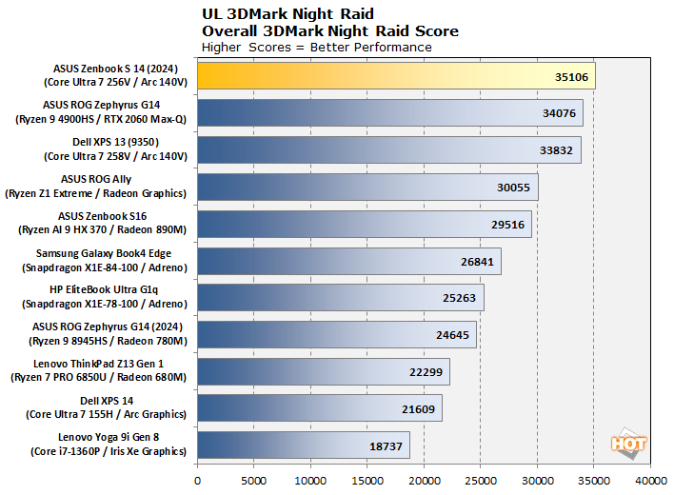Screen dimensions: 674x495
Task: Click the 18737 score value
Action: (386, 446)
